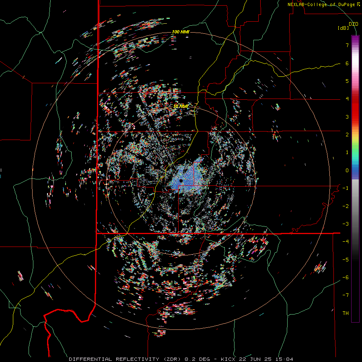Click the color bar at 7 dB purple
Screen dimensions: 362x362
pos(355,45)
